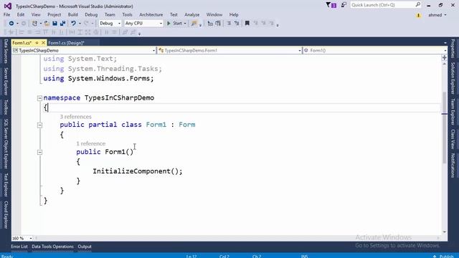Viewport: 459px width, 258px height.
Task: Save the current file with disk icon
Action: point(55,24)
